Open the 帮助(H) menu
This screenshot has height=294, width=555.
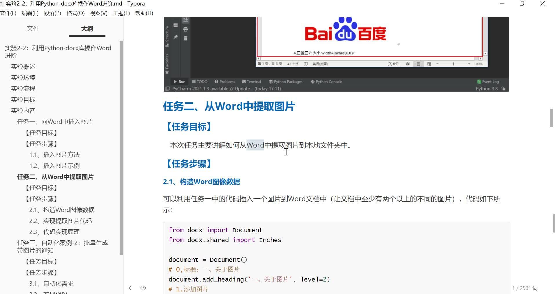[x=144, y=13]
